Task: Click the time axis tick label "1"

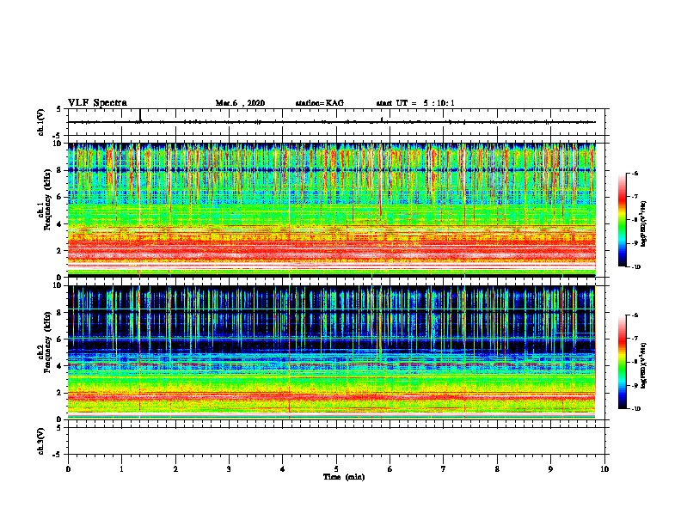Action: (121, 468)
